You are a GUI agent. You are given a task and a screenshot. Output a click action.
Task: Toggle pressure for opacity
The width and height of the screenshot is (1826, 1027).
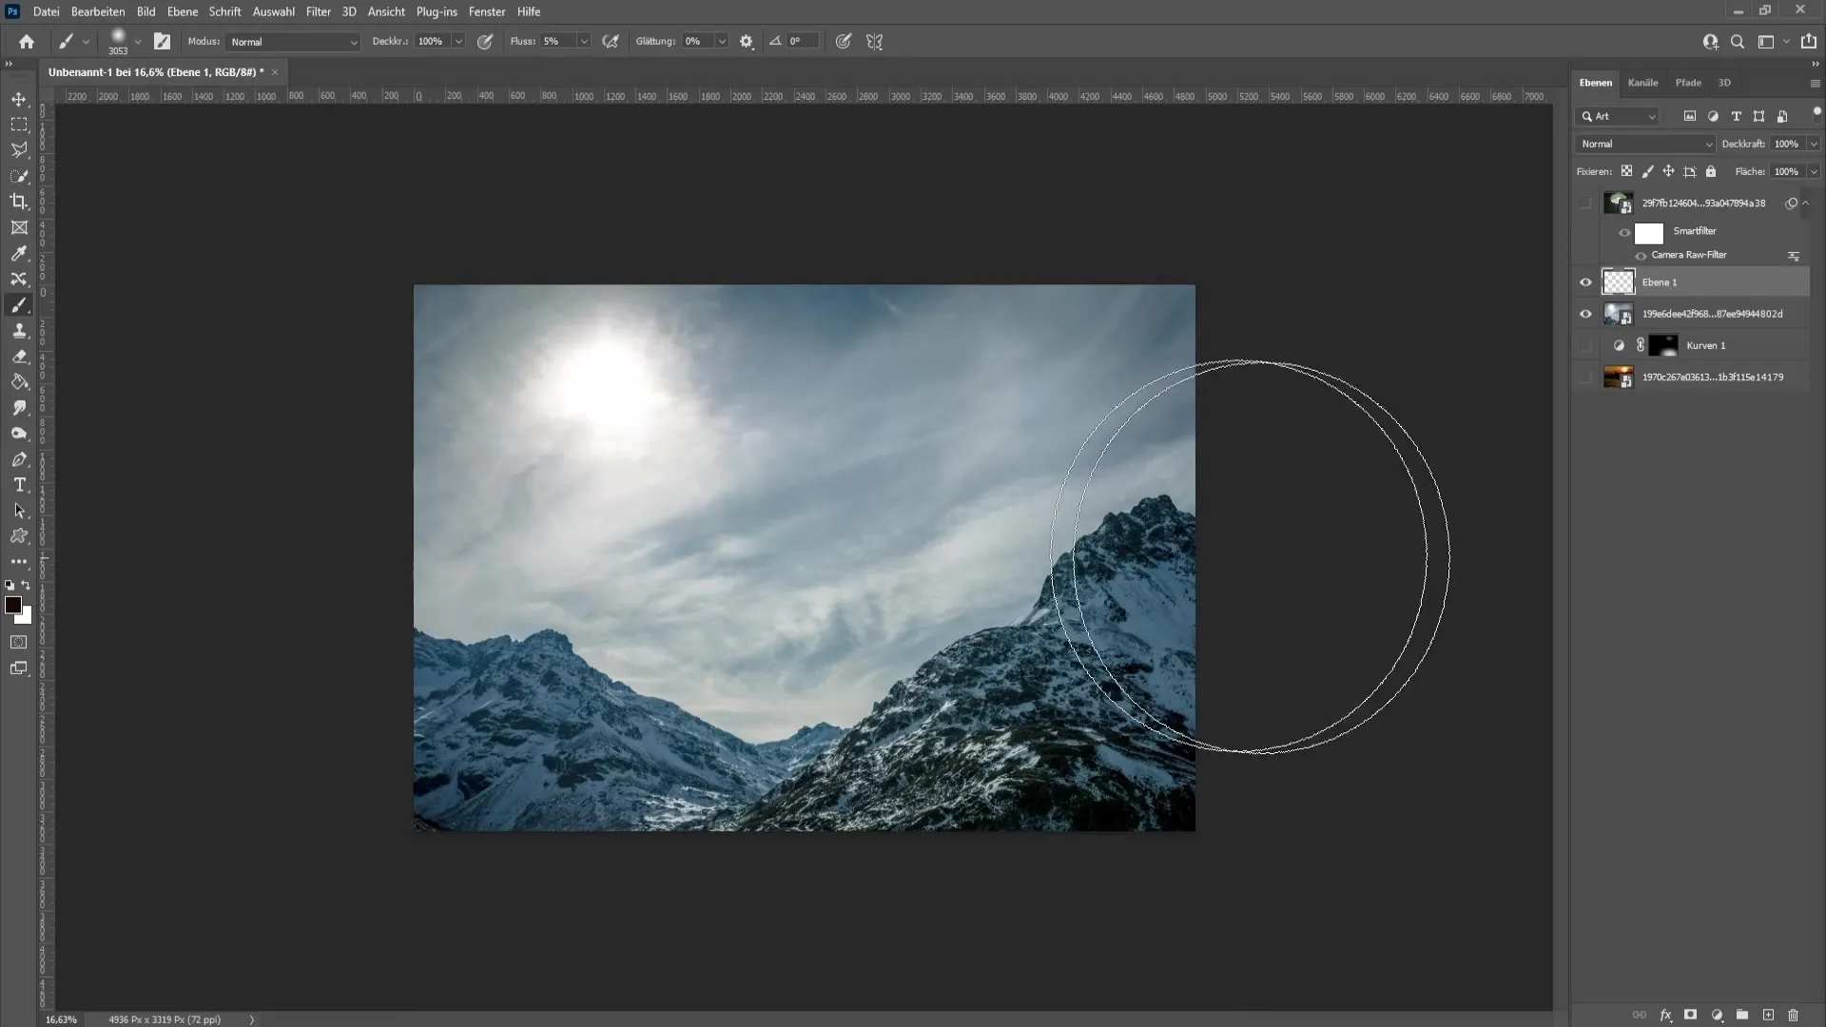click(485, 42)
